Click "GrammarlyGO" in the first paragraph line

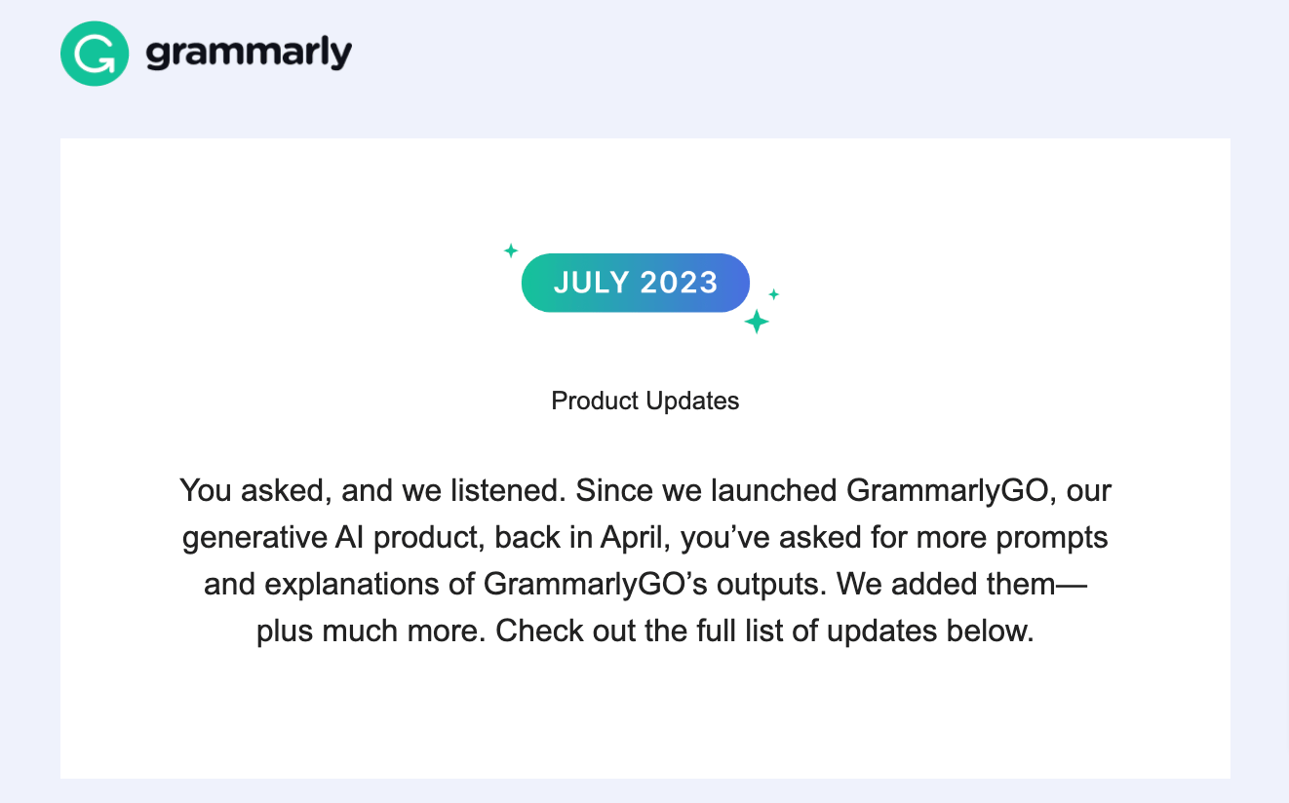pyautogui.click(x=951, y=490)
